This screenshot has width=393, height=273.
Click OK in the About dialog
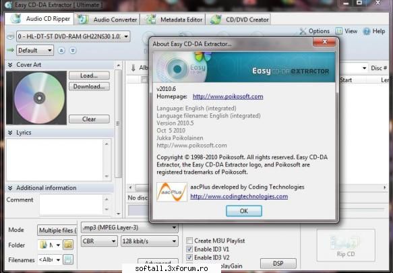pos(244,211)
